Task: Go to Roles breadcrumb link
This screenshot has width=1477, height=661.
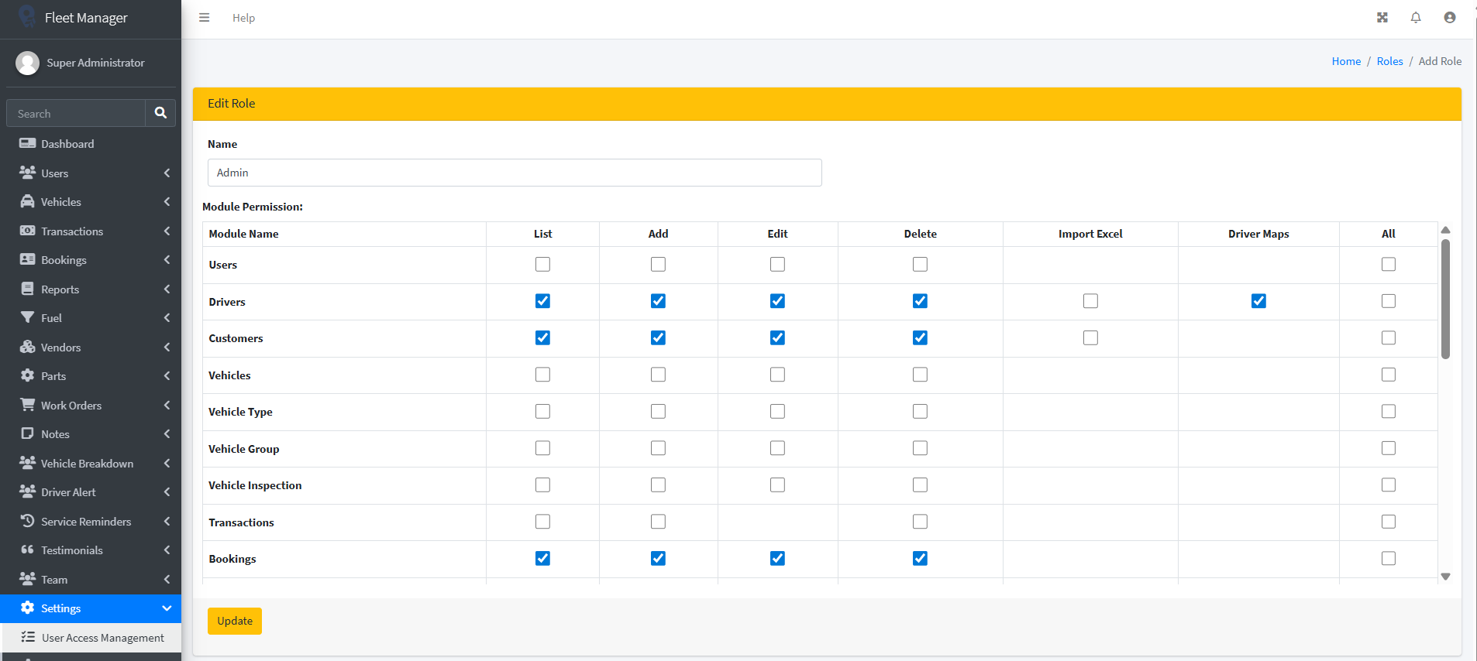Action: [1389, 61]
